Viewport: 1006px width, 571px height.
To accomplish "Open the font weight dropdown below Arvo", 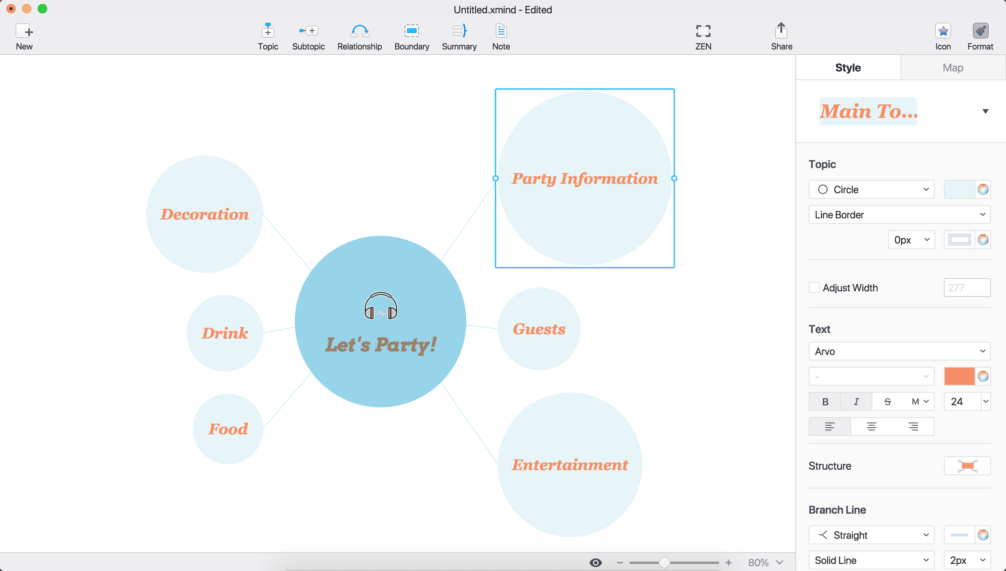I will click(x=871, y=376).
